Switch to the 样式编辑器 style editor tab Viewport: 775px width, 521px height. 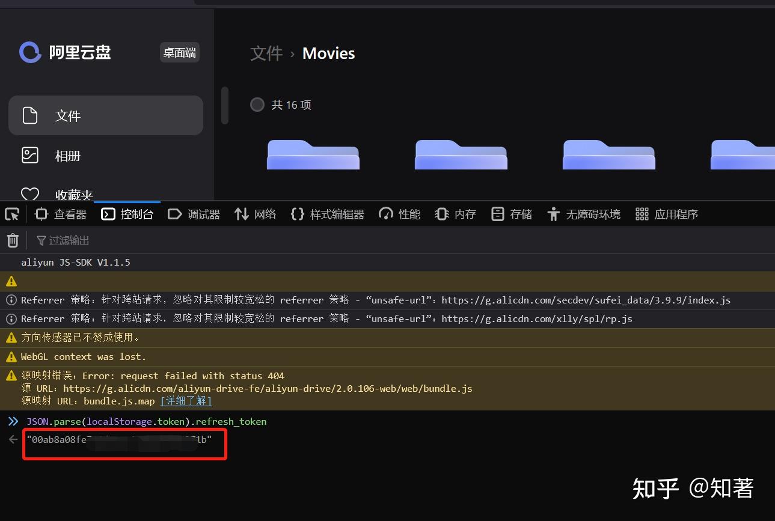coord(328,214)
